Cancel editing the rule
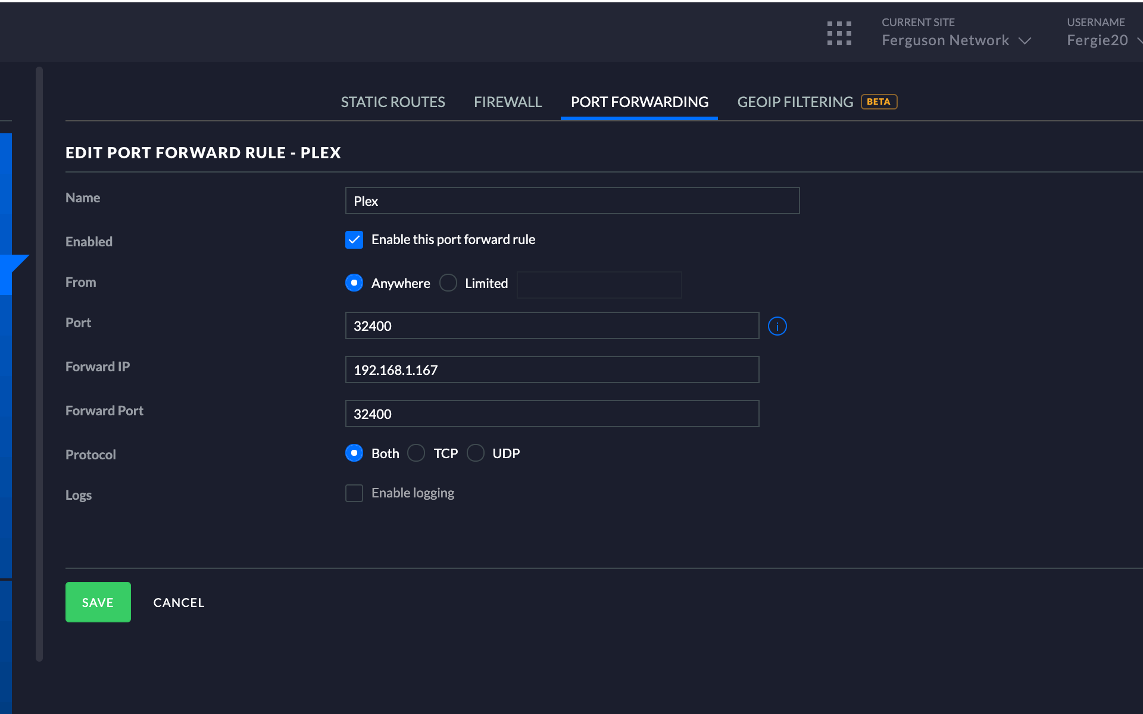The image size is (1143, 714). click(179, 602)
